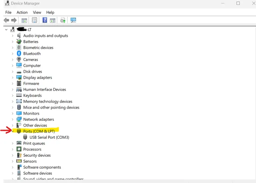Select the Keyboards label

pyautogui.click(x=32, y=95)
